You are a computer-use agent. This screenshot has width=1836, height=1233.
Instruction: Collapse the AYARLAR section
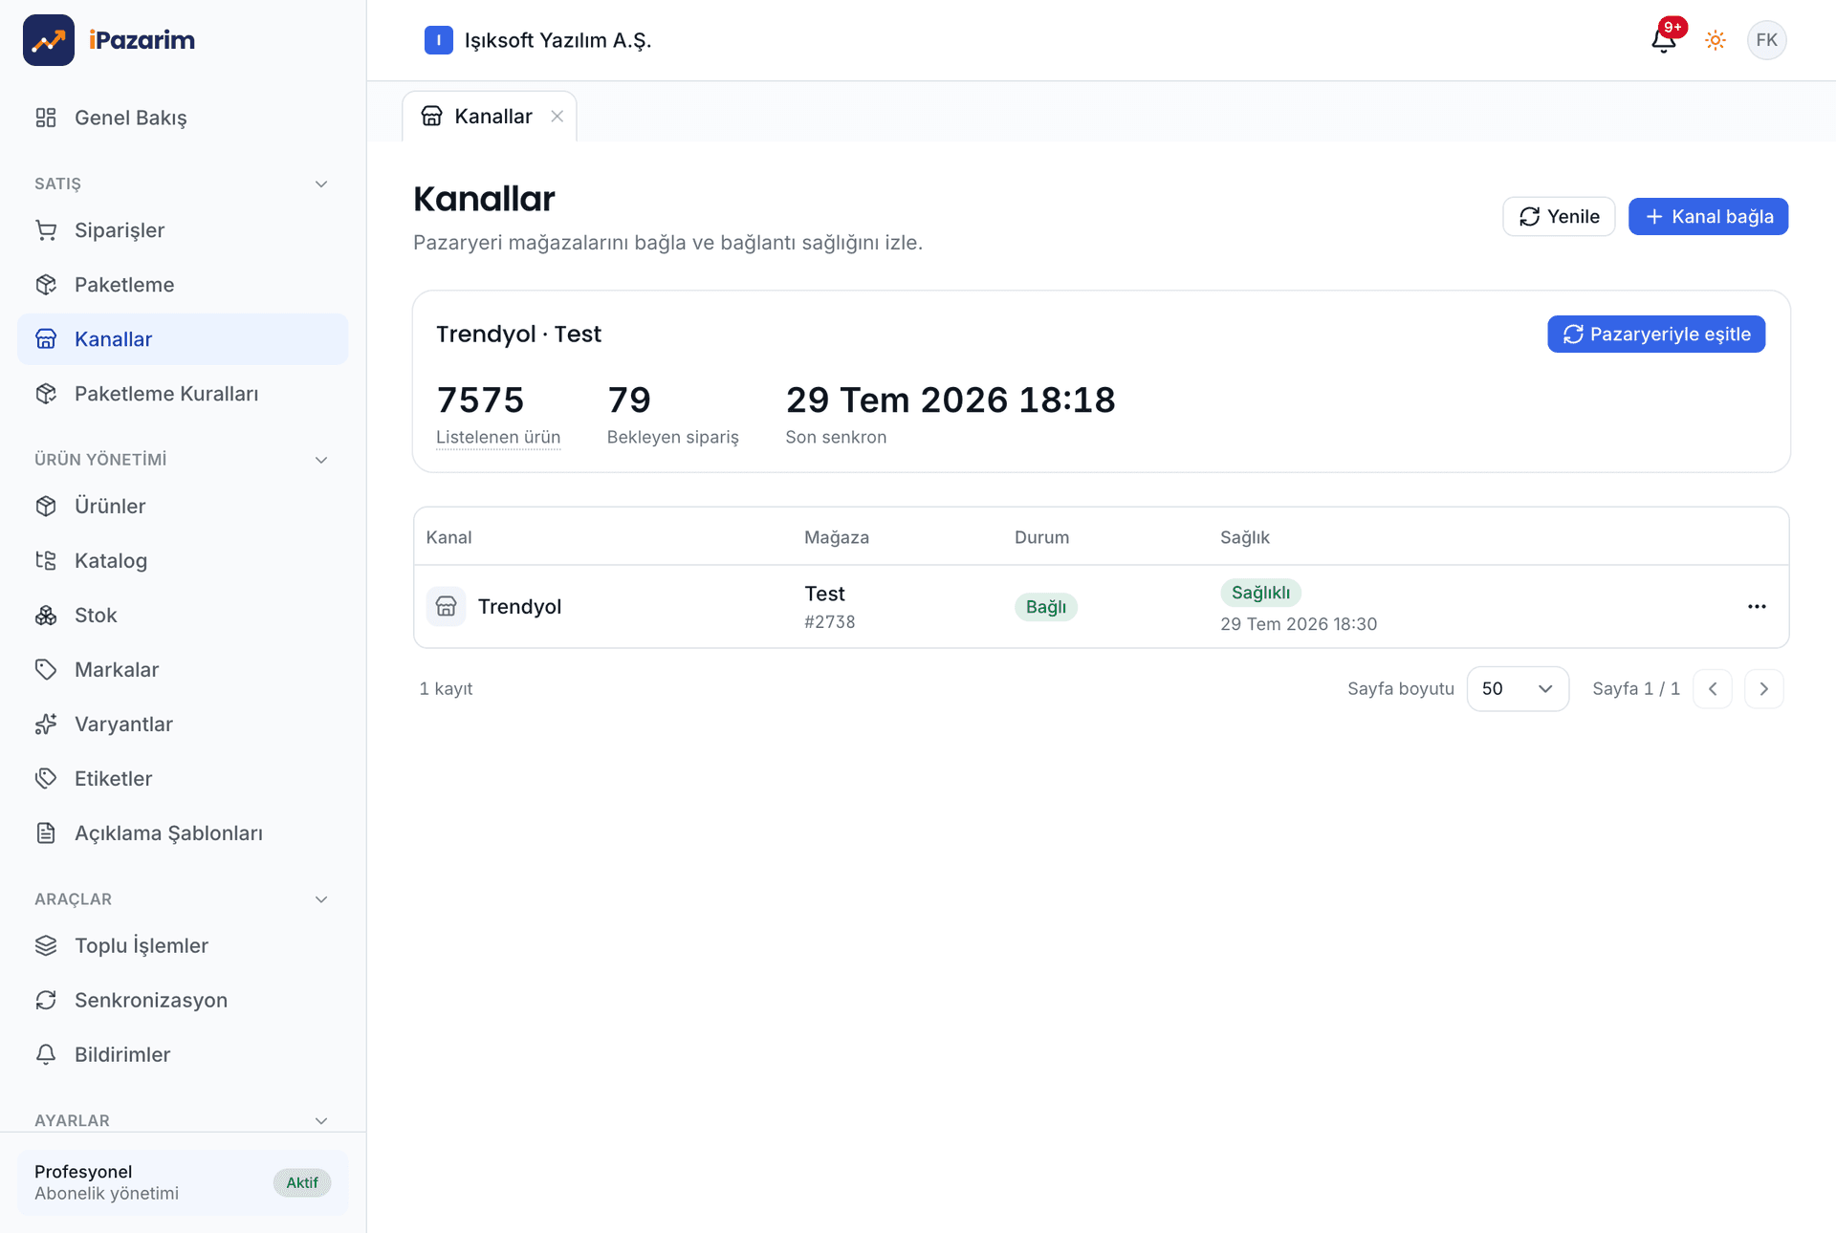321,1120
